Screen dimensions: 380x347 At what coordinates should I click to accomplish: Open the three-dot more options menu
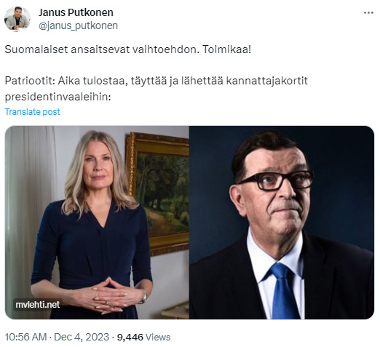coord(368,13)
